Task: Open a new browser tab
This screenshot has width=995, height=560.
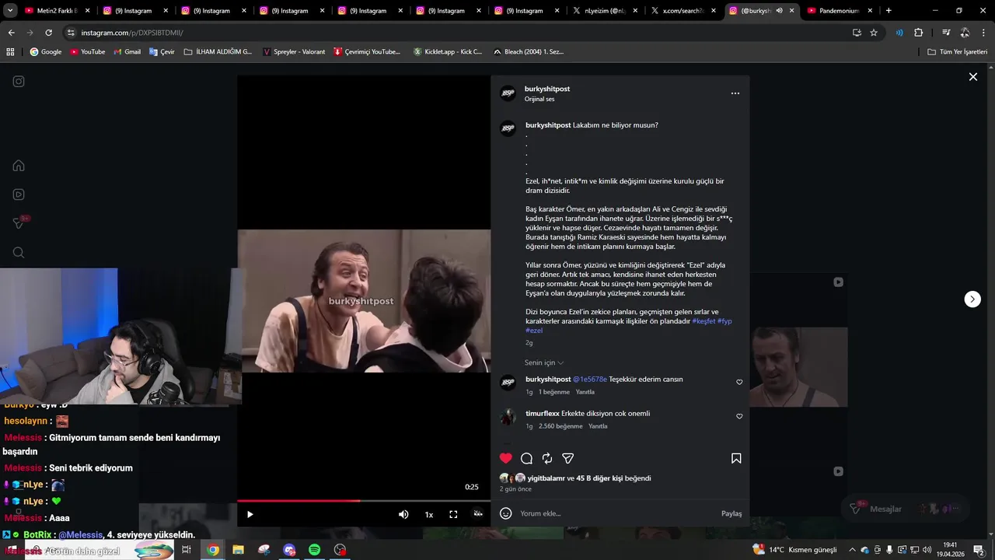Action: 889,11
